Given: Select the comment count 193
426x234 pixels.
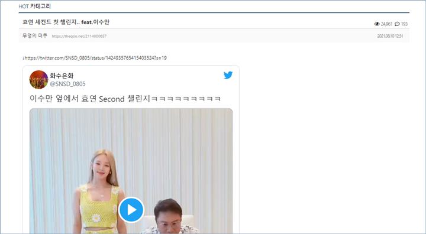Looking at the screenshot, I should click(x=404, y=24).
